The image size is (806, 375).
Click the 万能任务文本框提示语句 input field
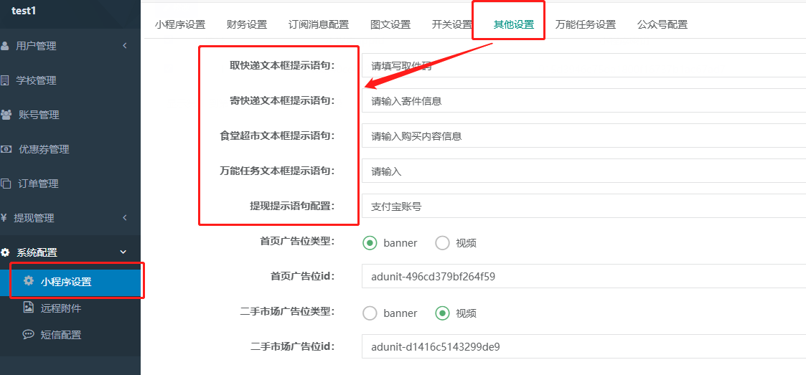584,171
